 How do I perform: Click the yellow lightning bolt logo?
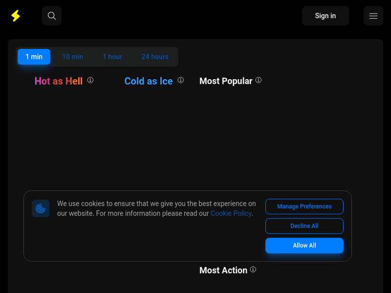pos(16,16)
